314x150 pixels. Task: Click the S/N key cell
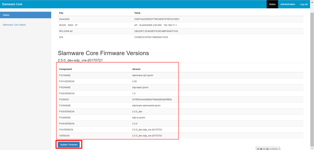pyautogui.click(x=61, y=37)
